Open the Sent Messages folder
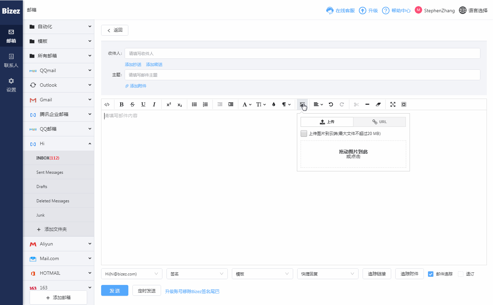493x305 pixels. (x=50, y=172)
